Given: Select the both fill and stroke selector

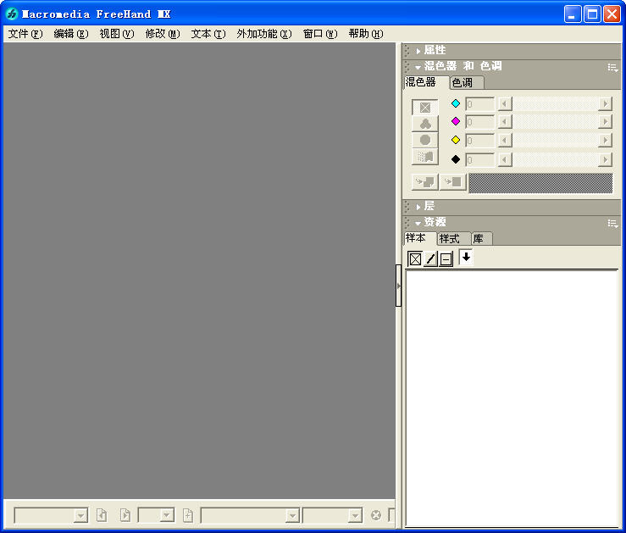Looking at the screenshot, I should 446,259.
